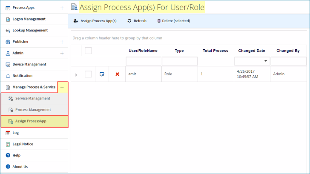Sort by Changed By column header
The width and height of the screenshot is (310, 174).
point(288,51)
